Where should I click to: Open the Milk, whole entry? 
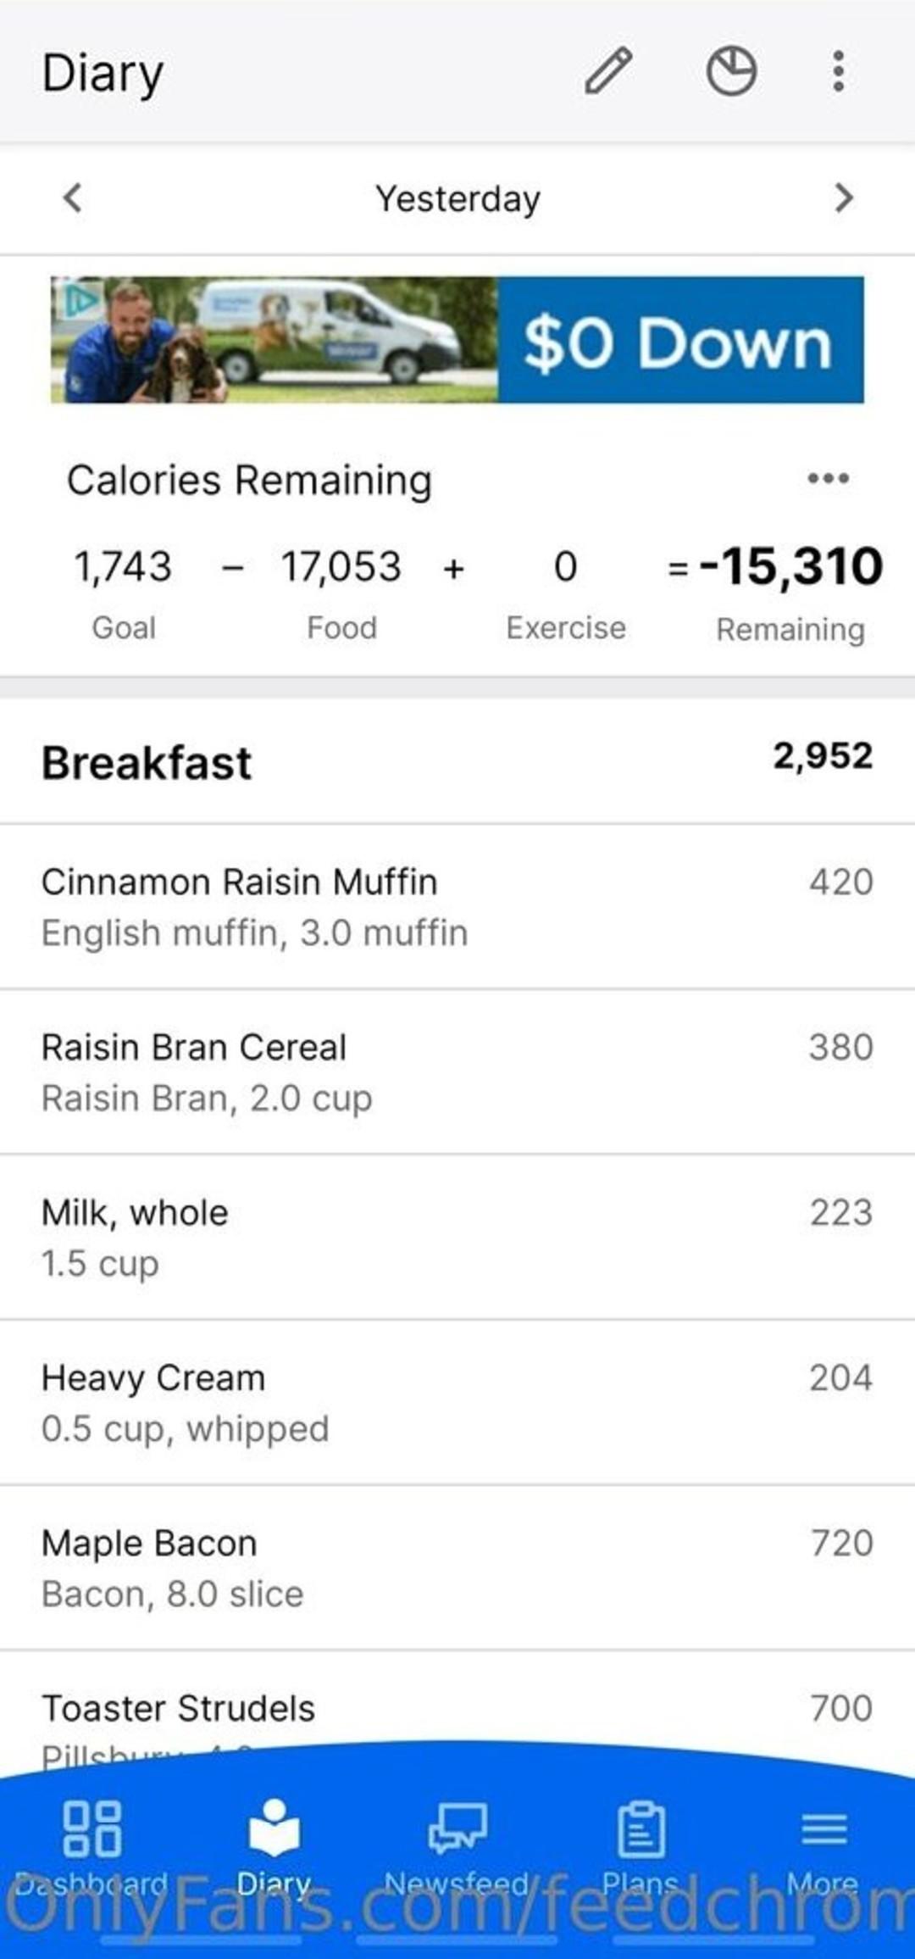[x=457, y=1237]
